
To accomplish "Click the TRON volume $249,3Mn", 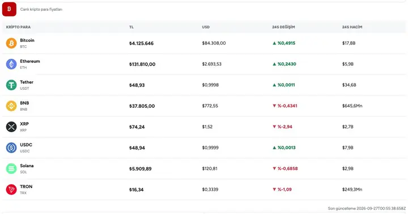I will 352,189.
